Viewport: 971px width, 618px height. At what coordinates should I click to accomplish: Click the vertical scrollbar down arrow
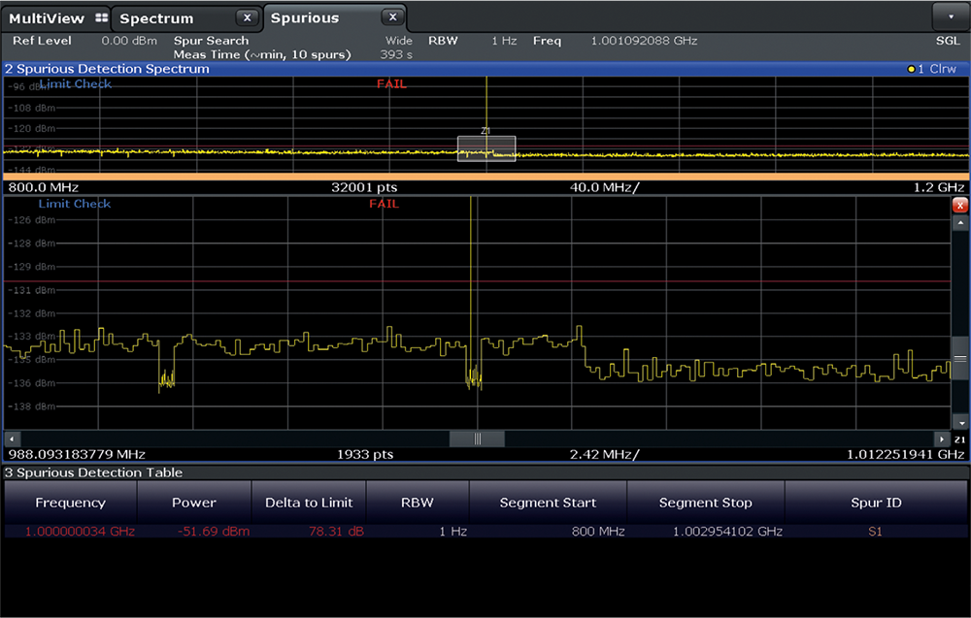point(960,422)
